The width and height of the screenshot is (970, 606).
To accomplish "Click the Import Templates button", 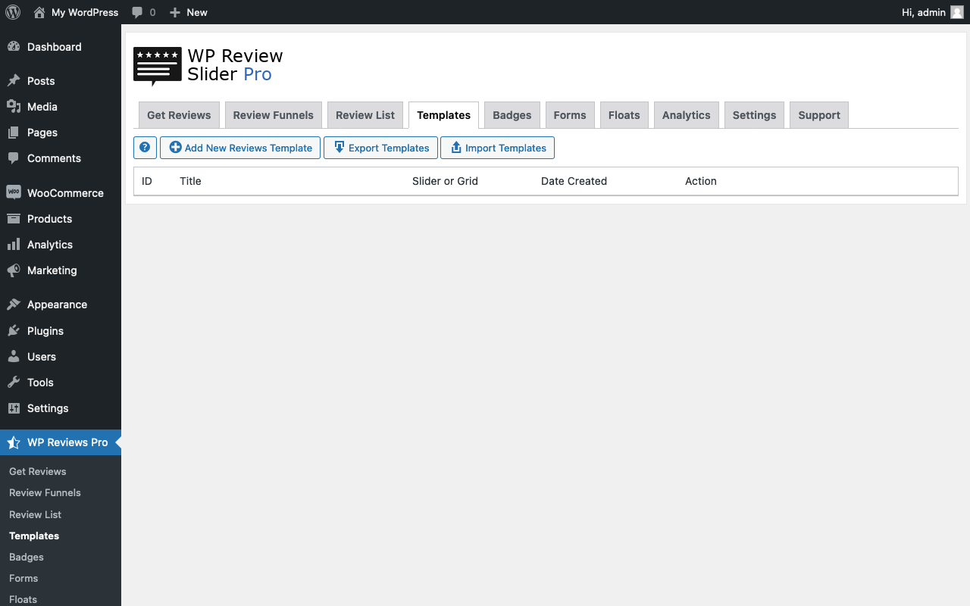I will (498, 148).
